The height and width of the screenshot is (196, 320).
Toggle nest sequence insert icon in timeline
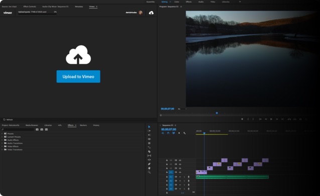tap(163, 133)
